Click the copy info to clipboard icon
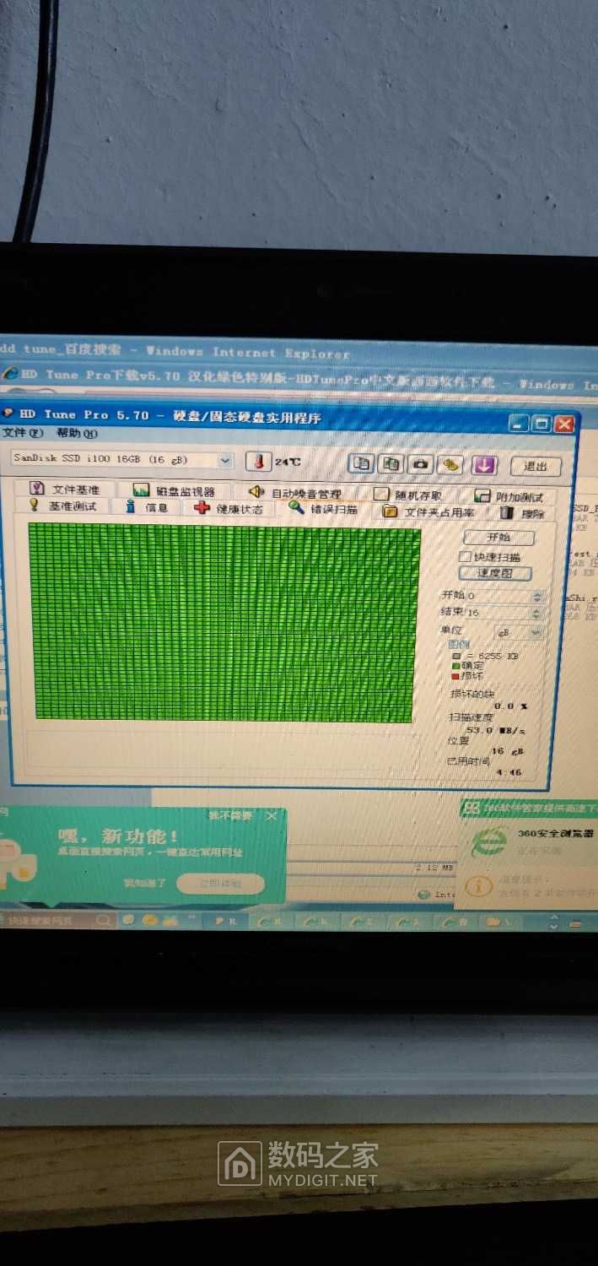This screenshot has width=598, height=1266. coord(361,463)
